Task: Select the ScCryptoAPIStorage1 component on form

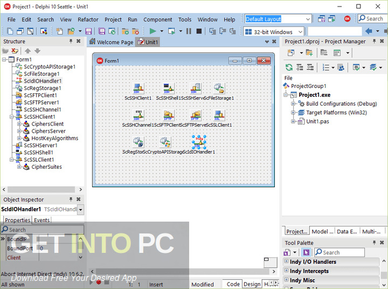Action: point(165,142)
